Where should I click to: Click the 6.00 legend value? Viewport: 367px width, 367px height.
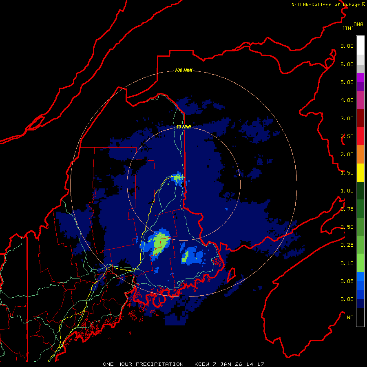[x=347, y=64]
